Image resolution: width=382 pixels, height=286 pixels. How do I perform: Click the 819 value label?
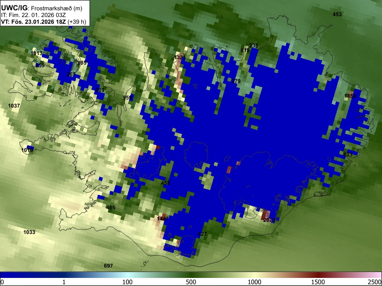point(245,50)
